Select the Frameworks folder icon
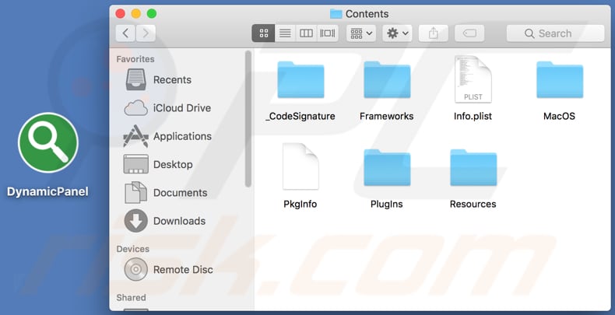The width and height of the screenshot is (615, 315). 387,79
